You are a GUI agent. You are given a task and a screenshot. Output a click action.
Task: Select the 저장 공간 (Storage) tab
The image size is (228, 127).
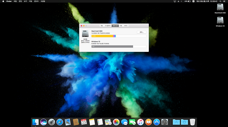tap(115, 26)
